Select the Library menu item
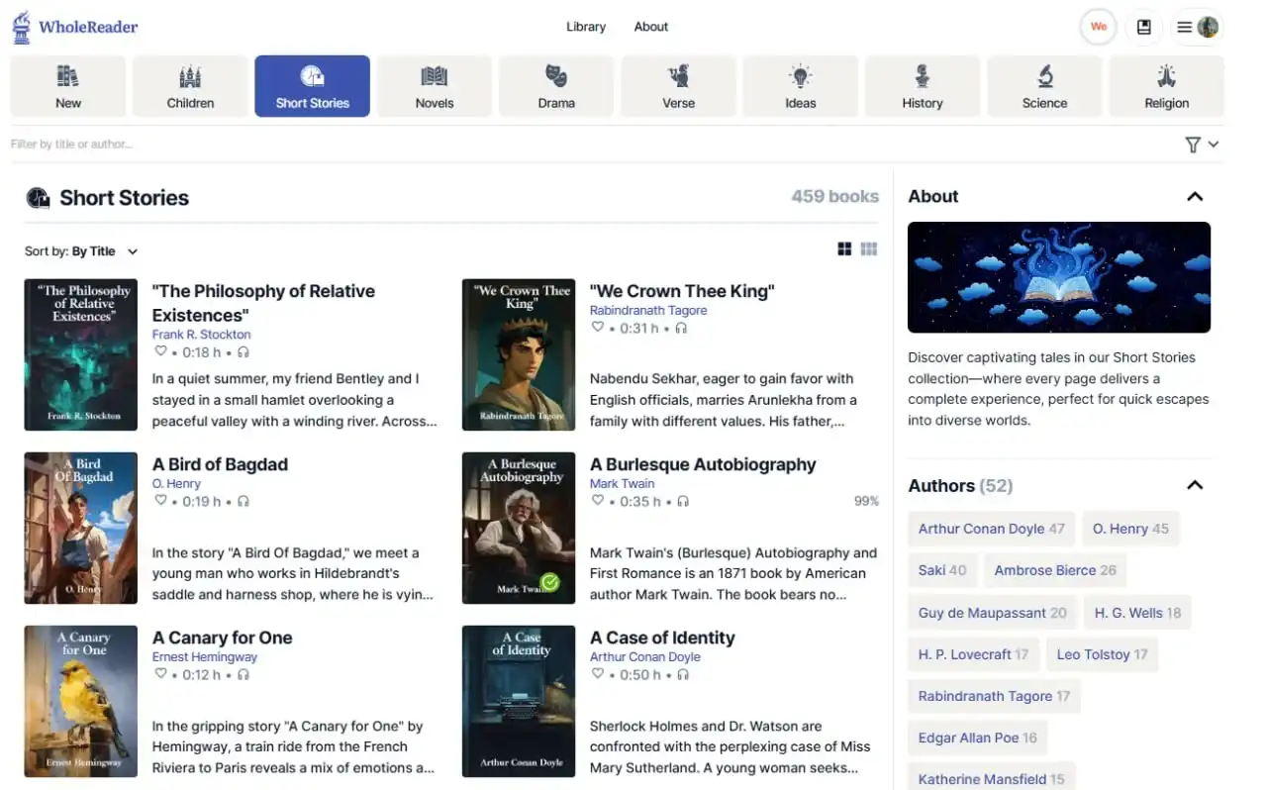The width and height of the screenshot is (1267, 790). coord(586,27)
